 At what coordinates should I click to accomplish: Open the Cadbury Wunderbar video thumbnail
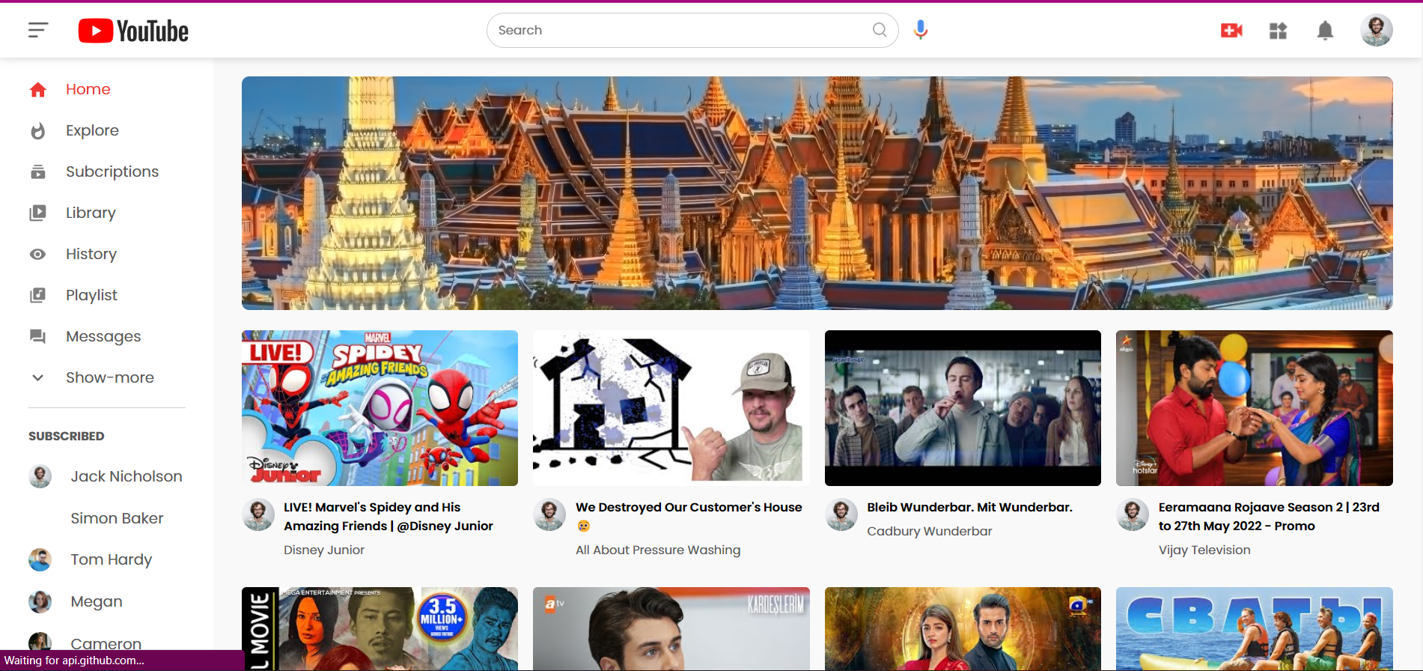(x=963, y=408)
